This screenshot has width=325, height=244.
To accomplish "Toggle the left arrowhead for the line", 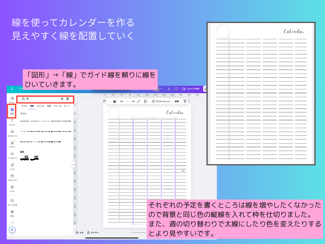I will click(122, 101).
